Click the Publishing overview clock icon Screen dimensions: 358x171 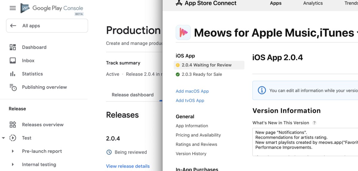13,87
